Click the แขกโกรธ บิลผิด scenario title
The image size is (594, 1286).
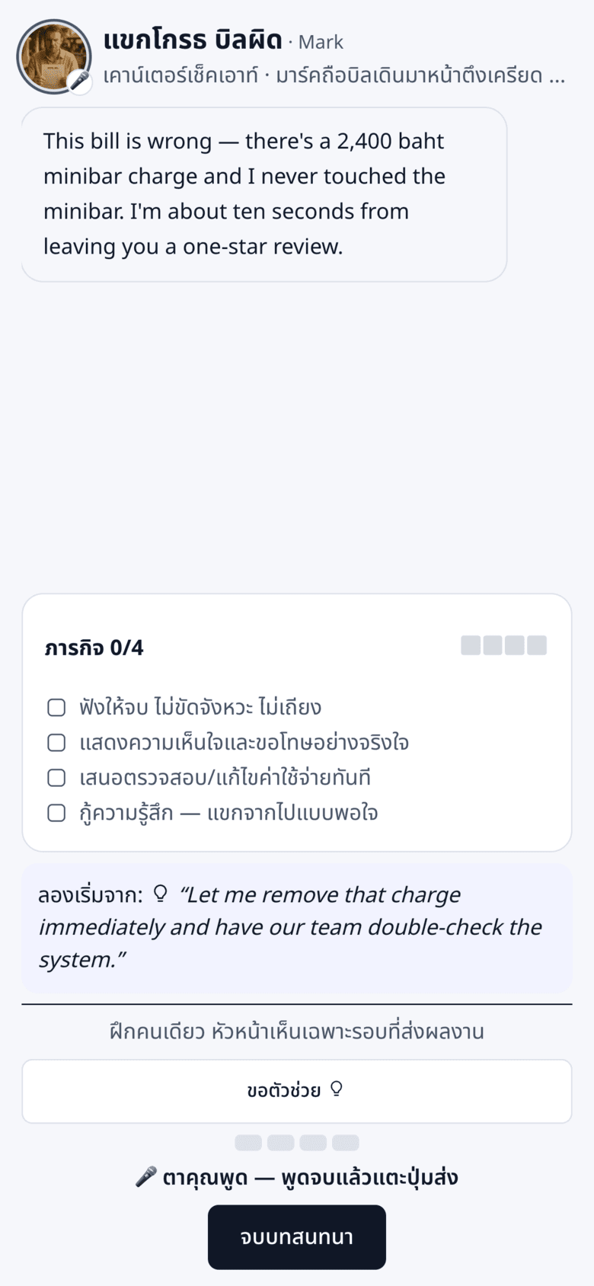click(193, 39)
